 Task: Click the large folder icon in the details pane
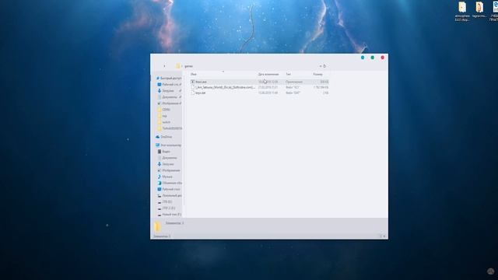pyautogui.click(x=157, y=226)
